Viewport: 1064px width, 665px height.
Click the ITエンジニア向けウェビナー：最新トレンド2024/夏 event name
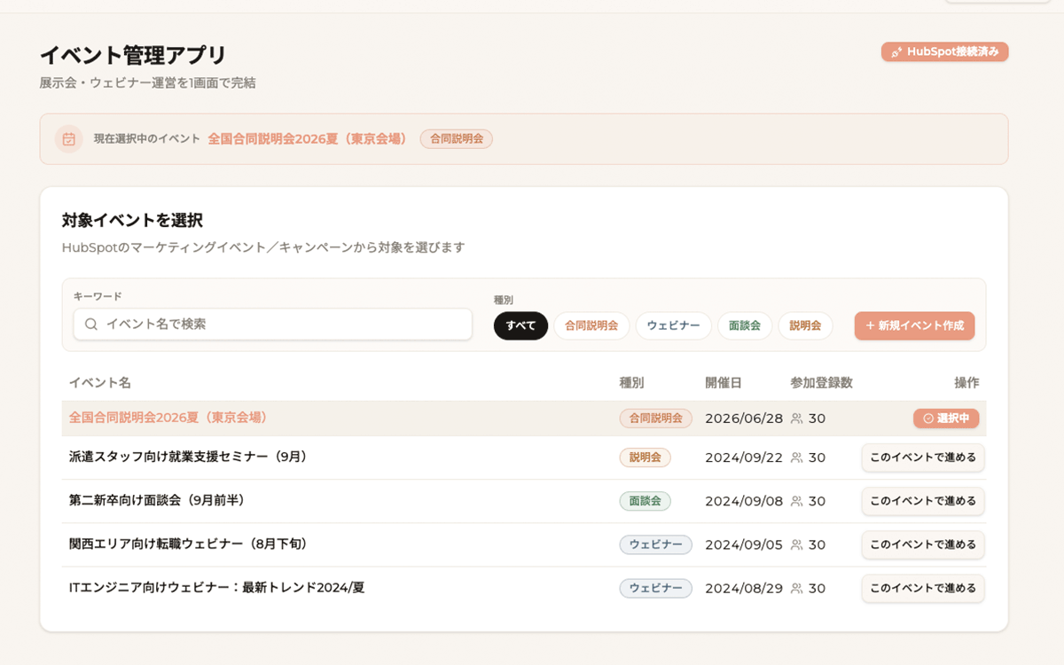pos(217,587)
